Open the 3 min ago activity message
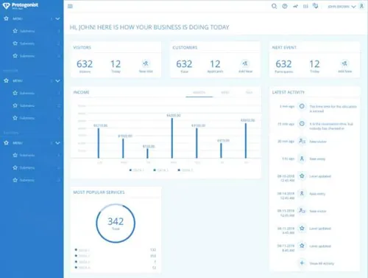The image size is (368, 278). (x=333, y=108)
